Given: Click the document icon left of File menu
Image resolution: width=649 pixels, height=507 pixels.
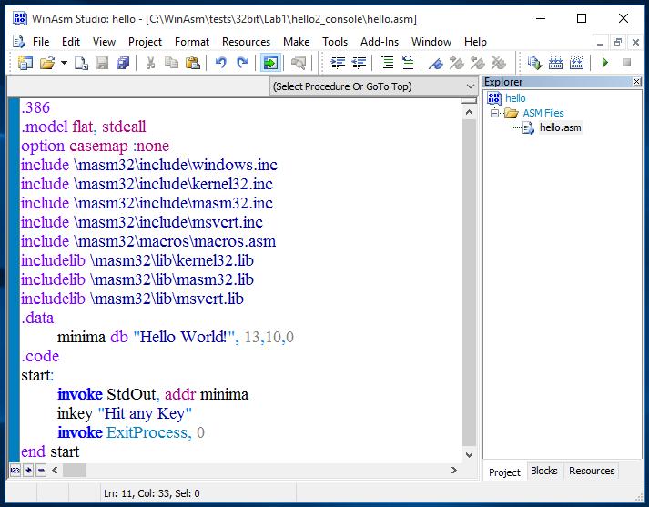Looking at the screenshot, I should pyautogui.click(x=18, y=42).
